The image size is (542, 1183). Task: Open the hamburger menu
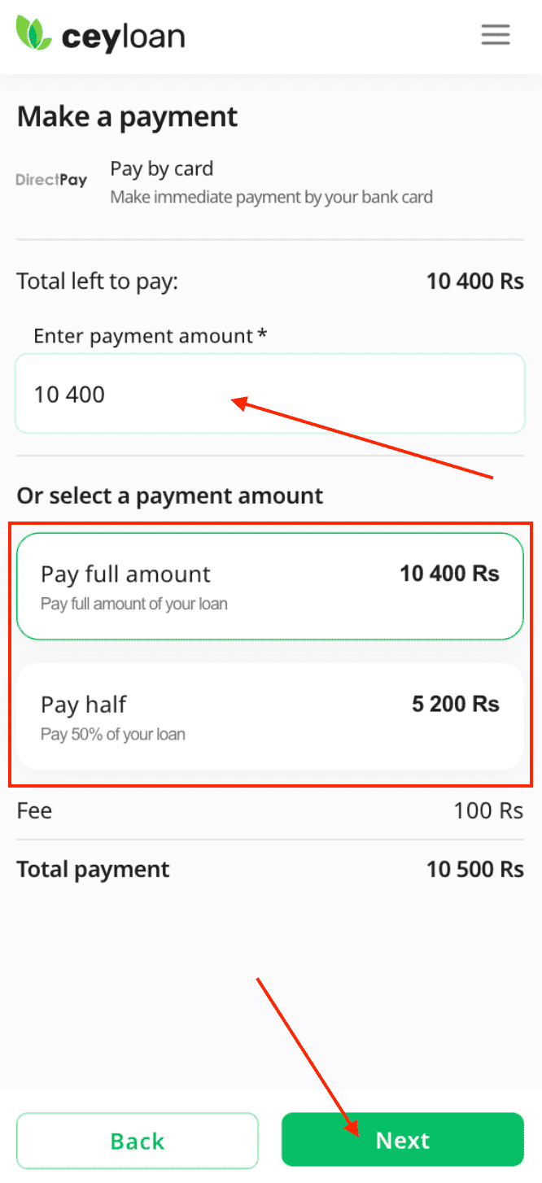coord(495,34)
